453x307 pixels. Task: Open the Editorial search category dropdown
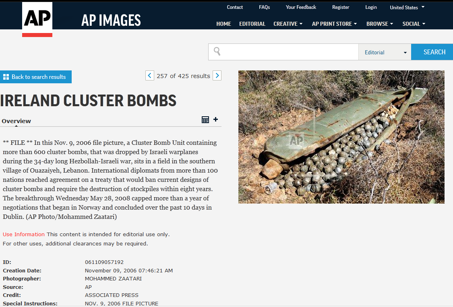[x=385, y=52]
